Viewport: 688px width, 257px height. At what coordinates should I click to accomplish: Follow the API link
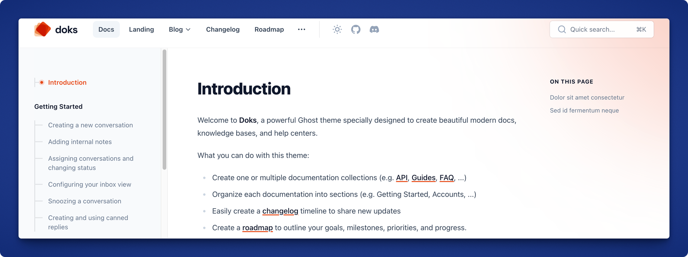coord(402,178)
